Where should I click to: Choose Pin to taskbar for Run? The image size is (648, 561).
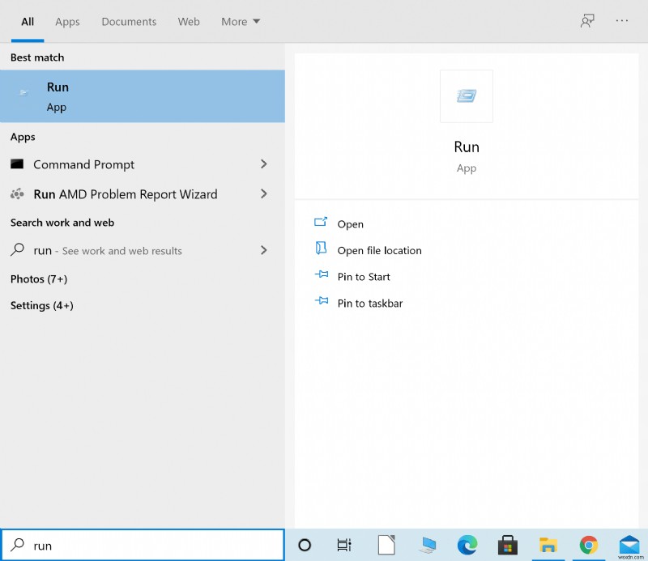[x=369, y=304]
